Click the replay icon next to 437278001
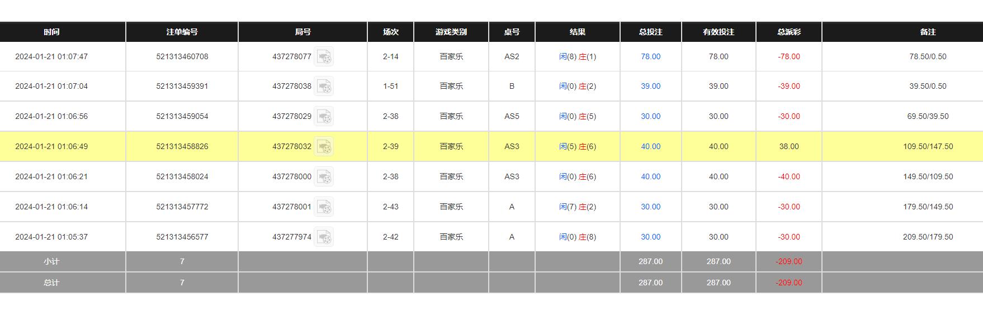This screenshot has height=311, width=983. point(324,207)
